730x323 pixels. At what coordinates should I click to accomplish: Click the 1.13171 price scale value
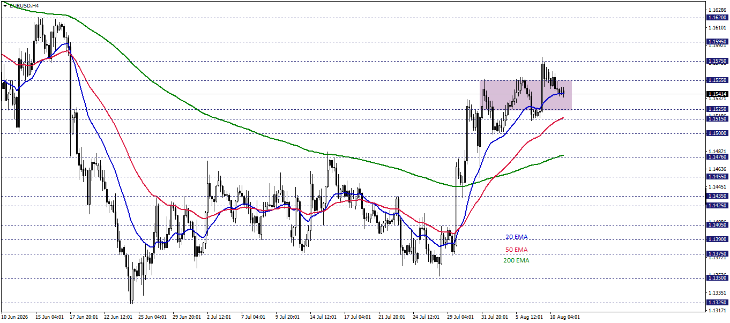click(717, 311)
